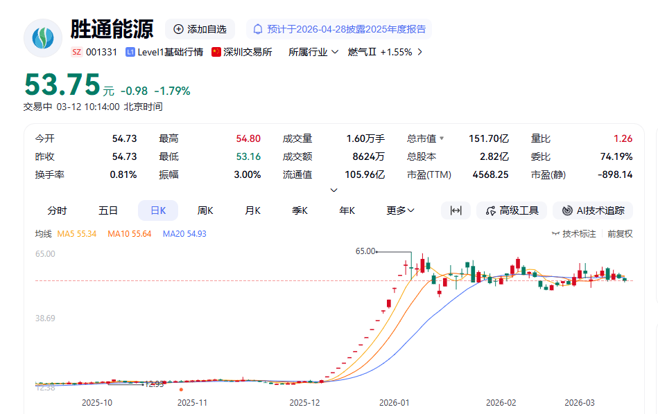This screenshot has width=658, height=414.
Task: Click the SZ market tag icon
Action: [x=76, y=52]
